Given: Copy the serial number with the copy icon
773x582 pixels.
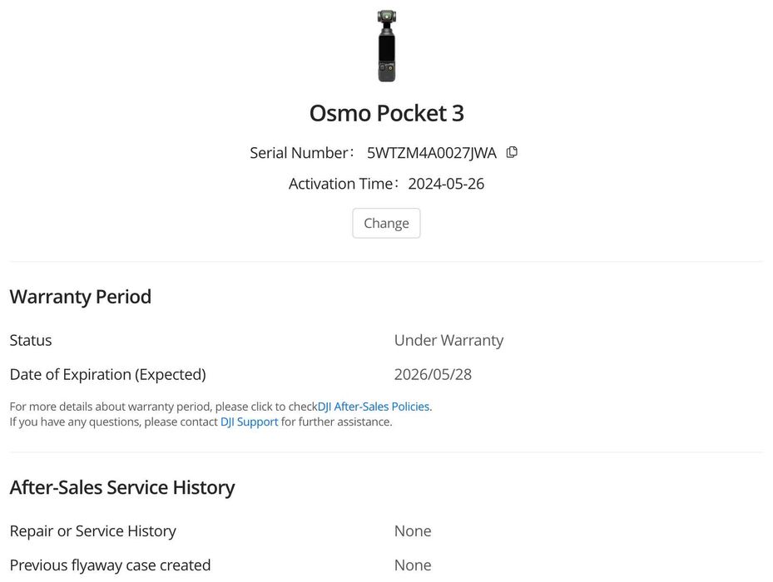Looking at the screenshot, I should click(x=512, y=152).
